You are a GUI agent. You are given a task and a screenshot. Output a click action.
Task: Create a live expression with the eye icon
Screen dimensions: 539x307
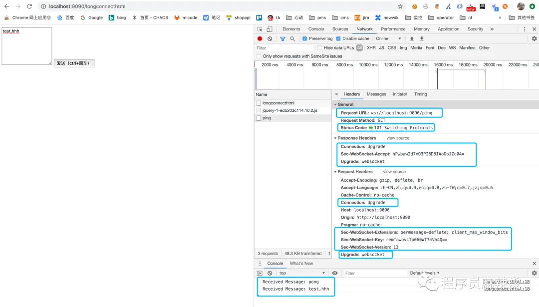pyautogui.click(x=334, y=273)
